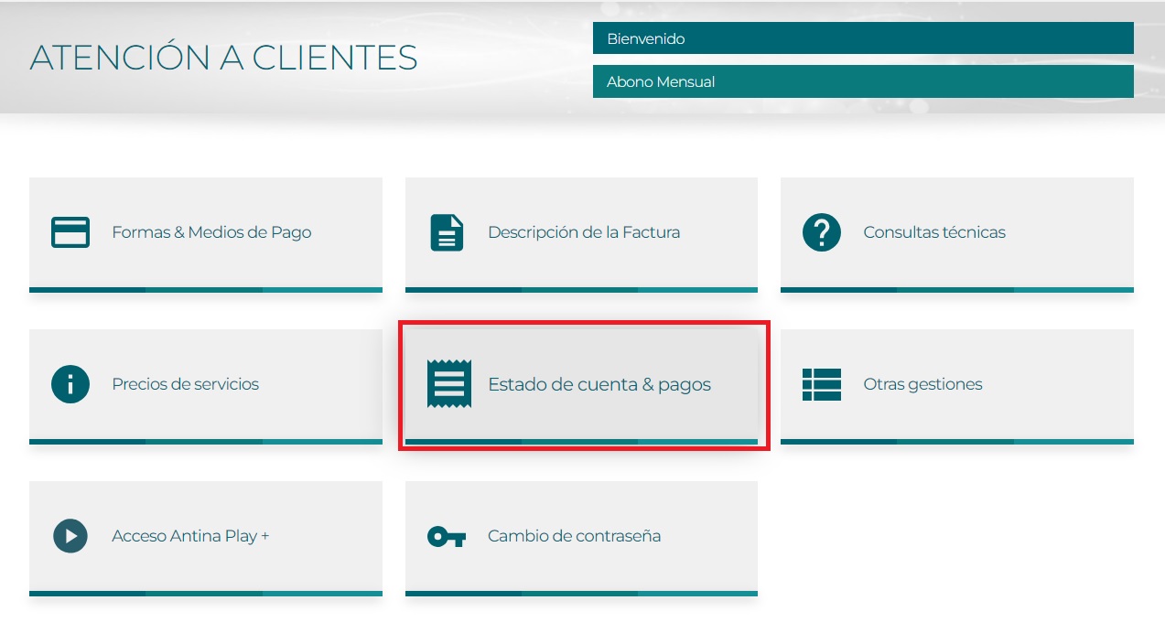1165x622 pixels.
Task: Click the list icon for Otras gestiones
Action: [x=821, y=384]
